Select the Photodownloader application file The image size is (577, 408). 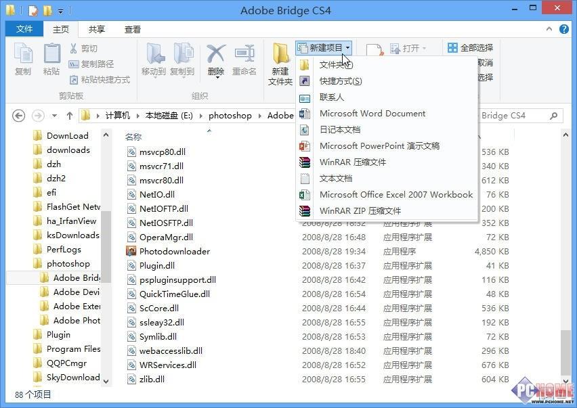pos(168,252)
